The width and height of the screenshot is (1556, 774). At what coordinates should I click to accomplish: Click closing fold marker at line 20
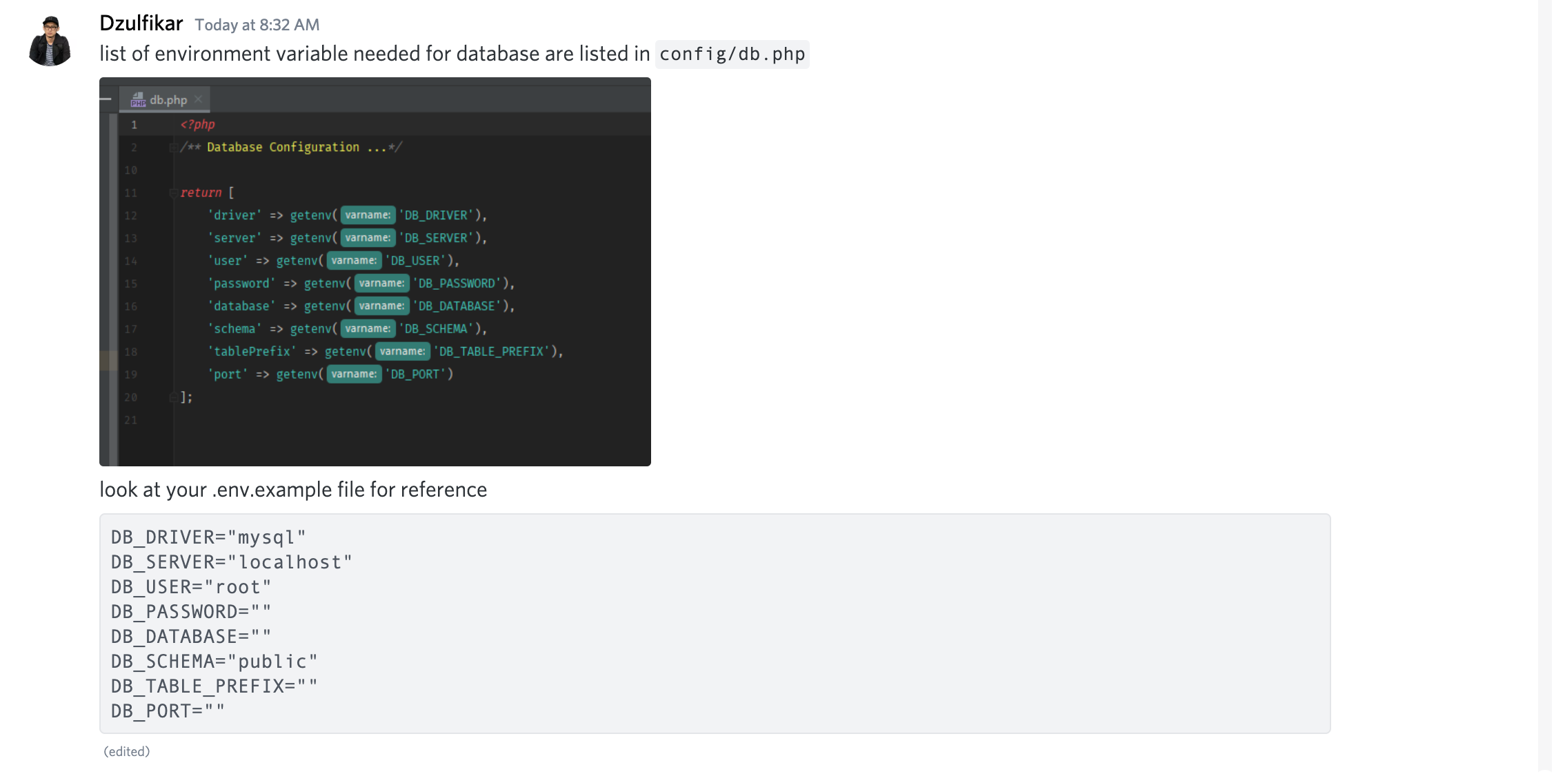click(x=173, y=397)
